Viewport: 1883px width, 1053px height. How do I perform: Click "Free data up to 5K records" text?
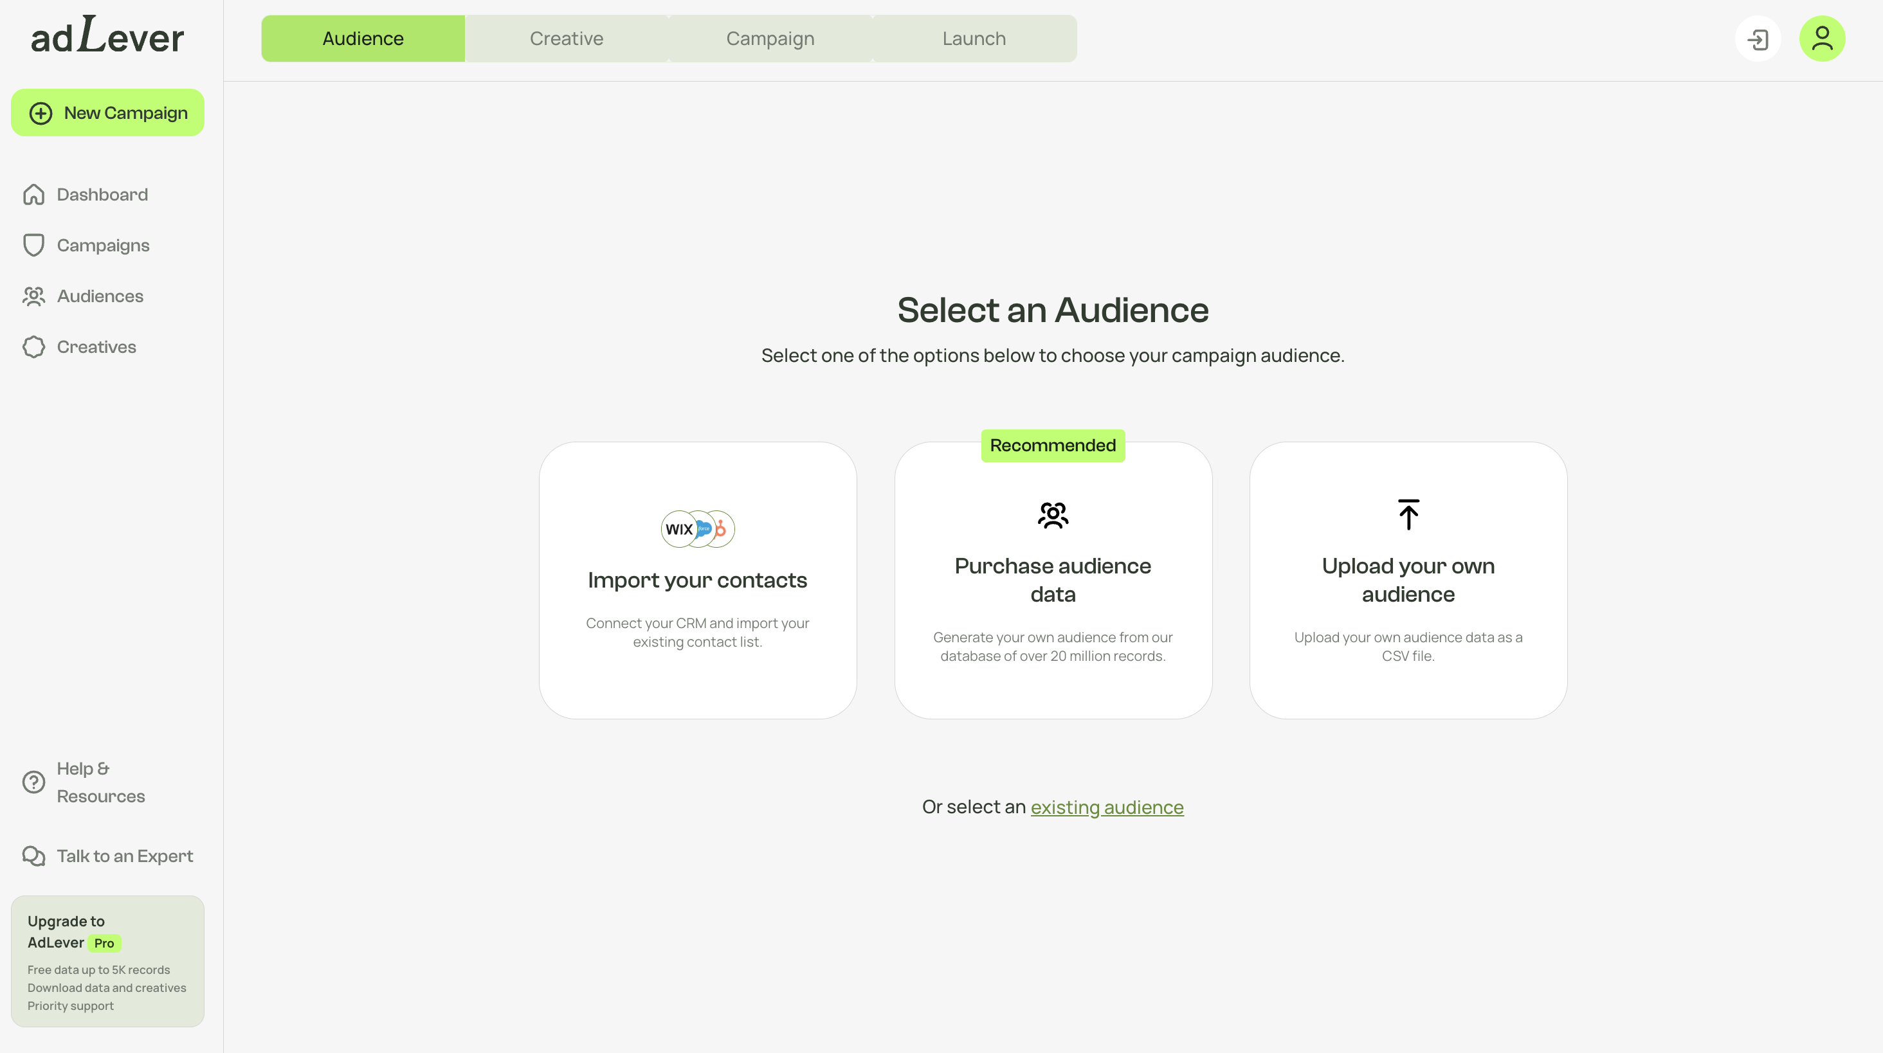(98, 969)
